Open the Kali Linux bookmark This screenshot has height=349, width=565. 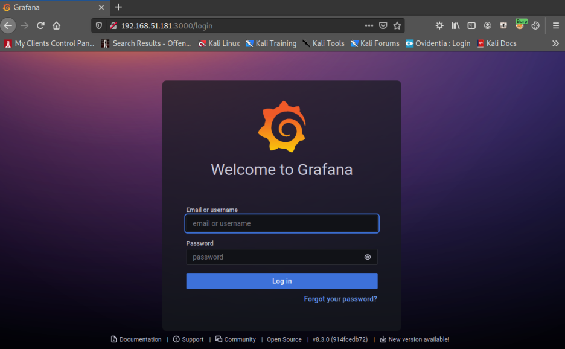point(219,43)
